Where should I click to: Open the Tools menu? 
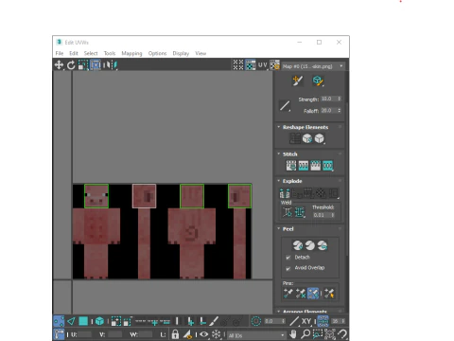(110, 53)
